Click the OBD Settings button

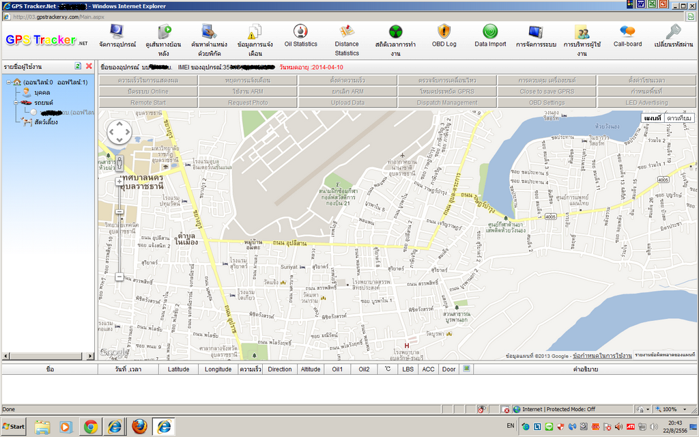tap(547, 102)
